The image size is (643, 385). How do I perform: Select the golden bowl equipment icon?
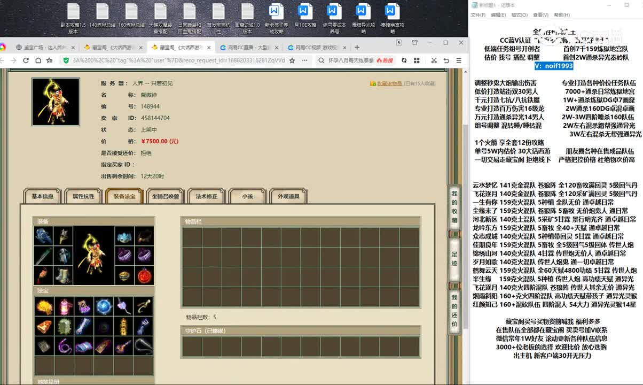[x=125, y=276]
